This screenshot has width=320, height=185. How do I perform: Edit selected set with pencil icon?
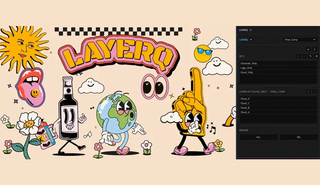(310, 56)
